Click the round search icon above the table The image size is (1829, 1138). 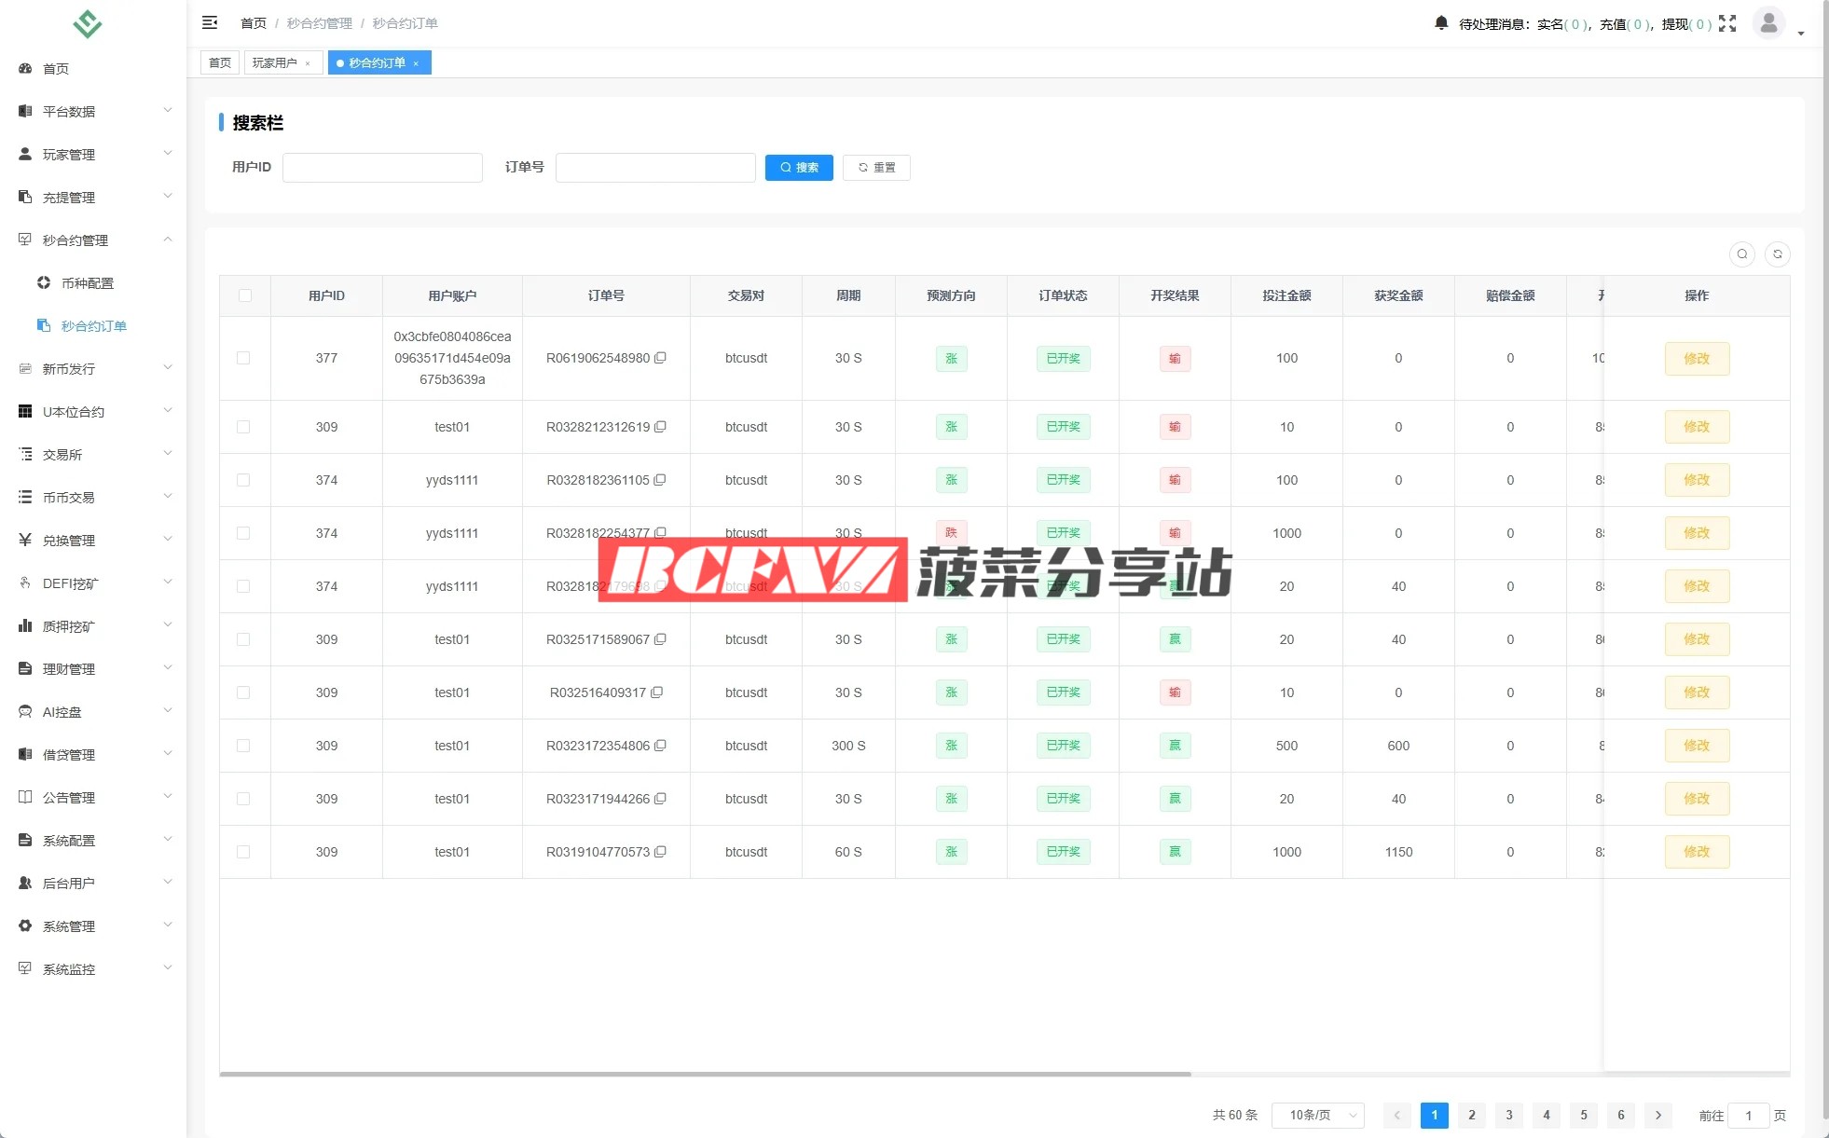pos(1741,254)
